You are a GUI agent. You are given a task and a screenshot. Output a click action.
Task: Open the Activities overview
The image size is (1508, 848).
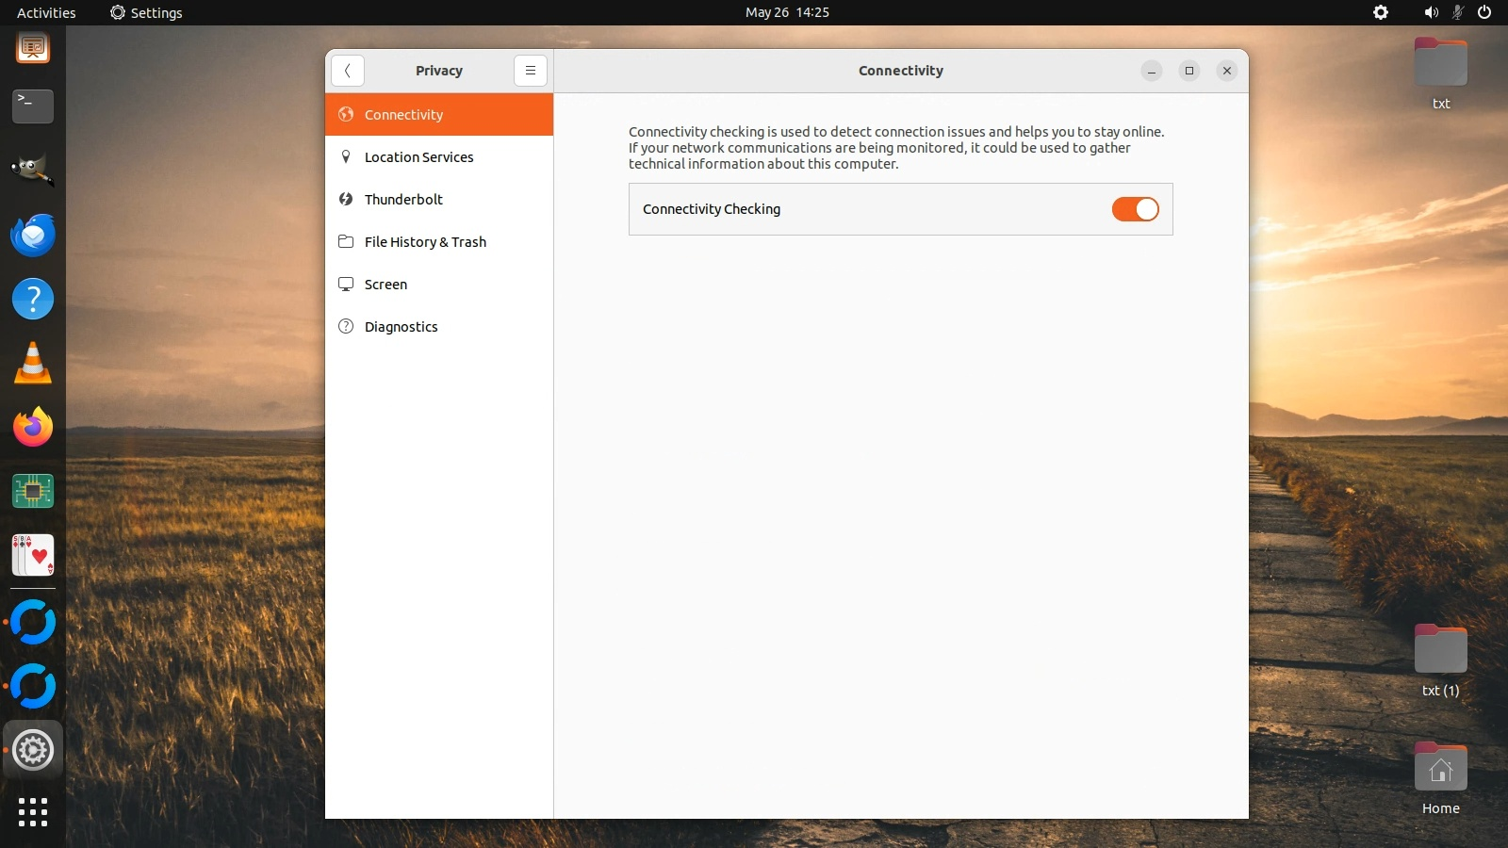coord(46,12)
